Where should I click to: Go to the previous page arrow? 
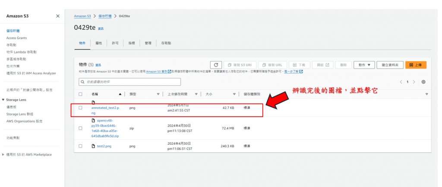(401, 82)
